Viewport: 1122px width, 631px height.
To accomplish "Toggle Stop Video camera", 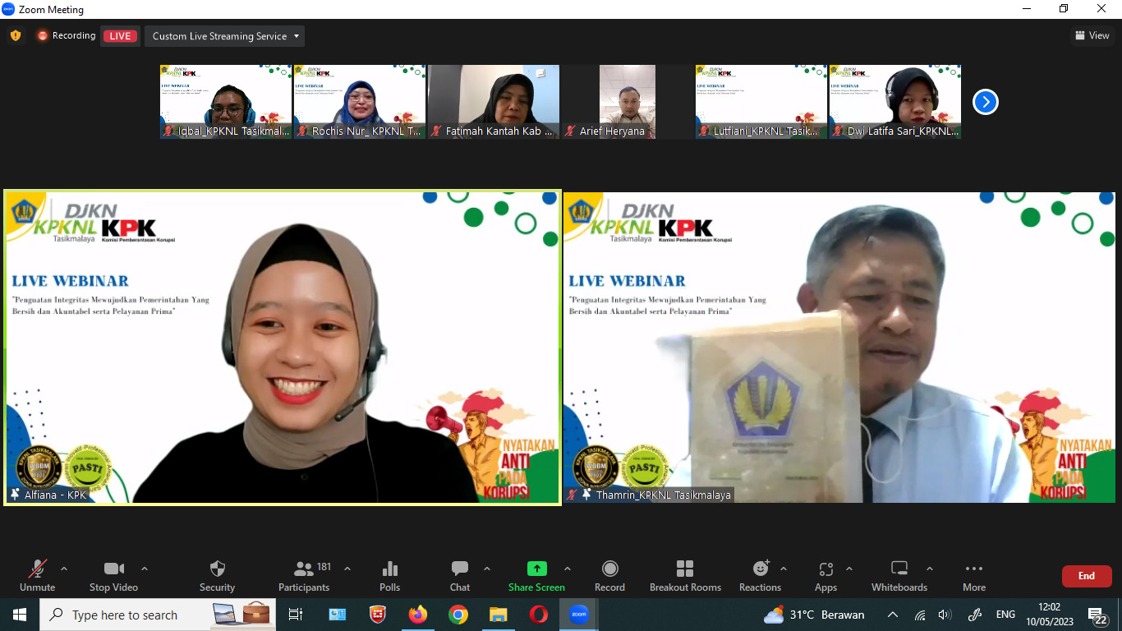I will (x=113, y=575).
